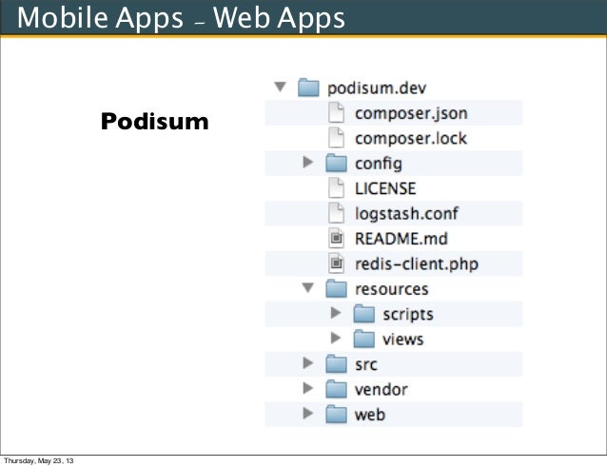This screenshot has height=467, width=607.
Task: Click the scripts folder icon
Action: coord(363,314)
